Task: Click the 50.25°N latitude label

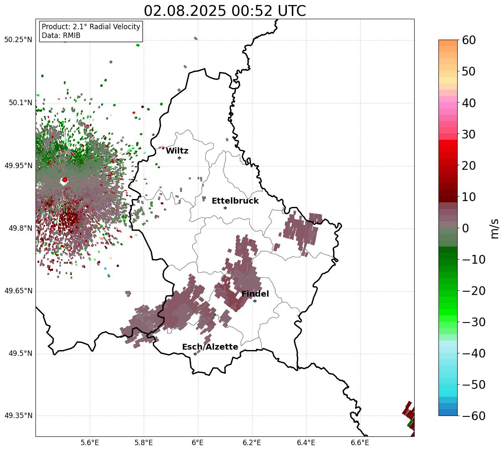Action: pyautogui.click(x=18, y=40)
